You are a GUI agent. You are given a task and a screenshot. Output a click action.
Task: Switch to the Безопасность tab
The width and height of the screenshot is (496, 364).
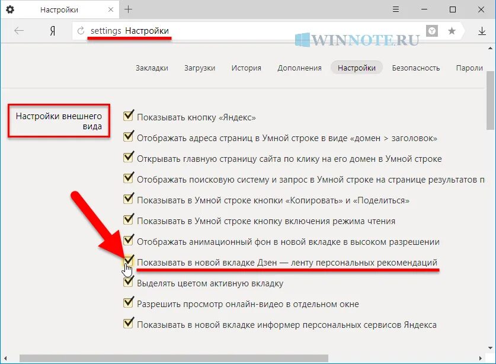[x=415, y=68]
